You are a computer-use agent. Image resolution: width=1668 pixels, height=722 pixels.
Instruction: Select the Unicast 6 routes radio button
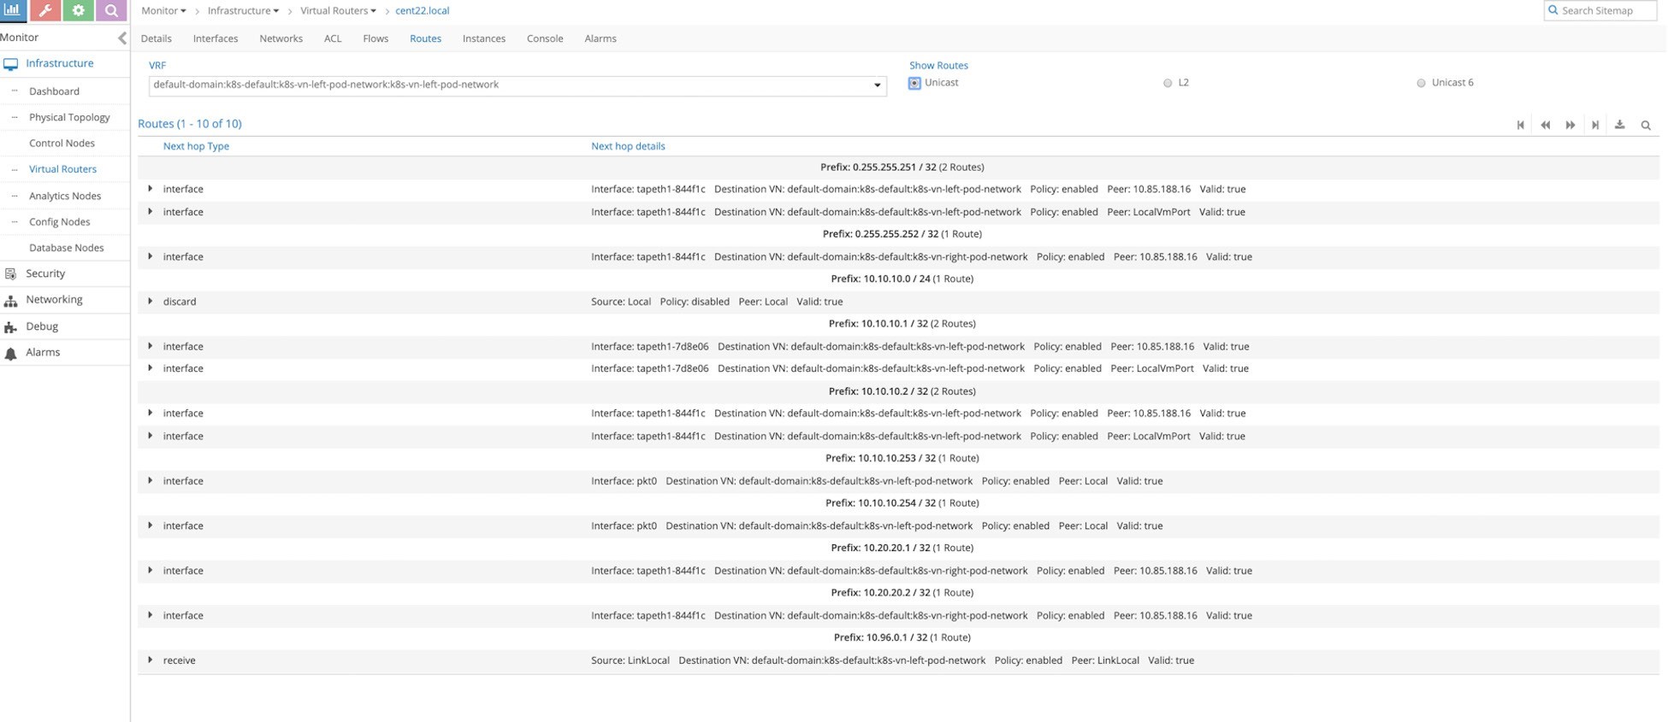(x=1421, y=83)
